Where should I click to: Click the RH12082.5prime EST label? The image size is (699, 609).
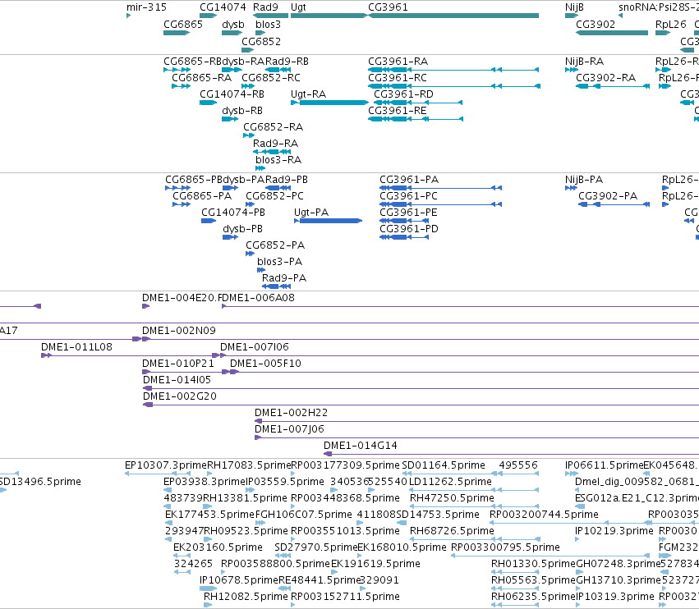coord(246,597)
